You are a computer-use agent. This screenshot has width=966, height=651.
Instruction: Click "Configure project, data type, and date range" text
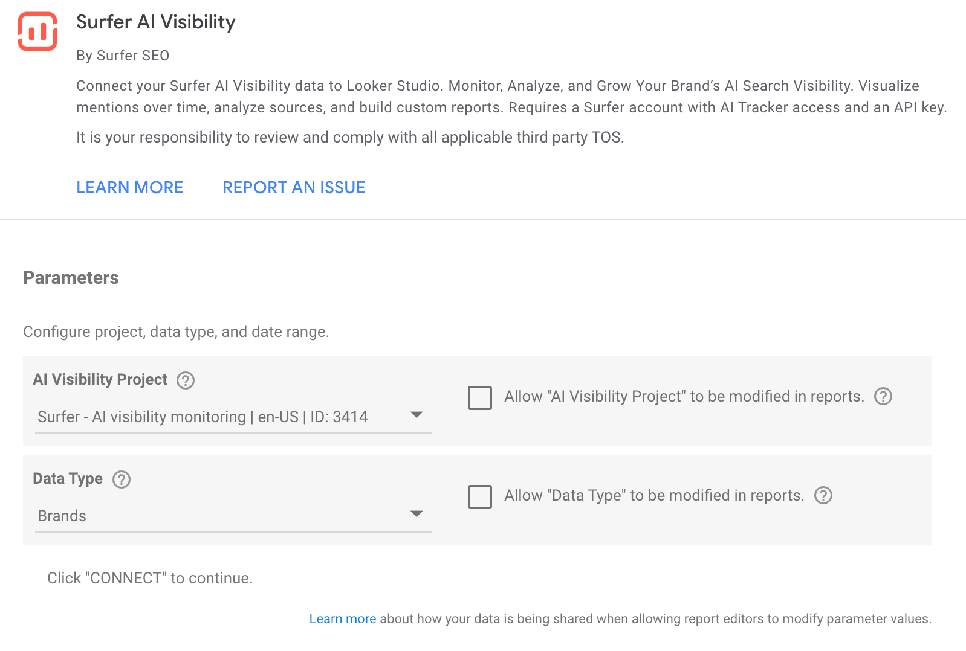coord(176,332)
